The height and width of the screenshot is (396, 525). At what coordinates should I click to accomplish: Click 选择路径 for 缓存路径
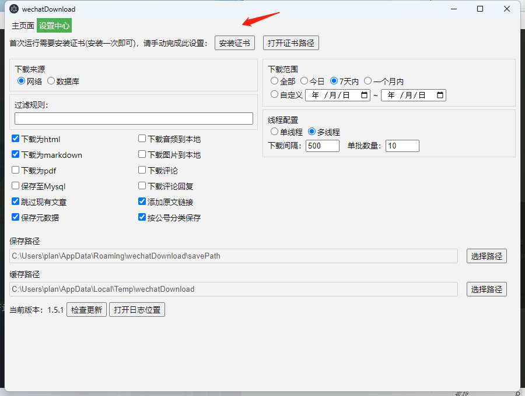(x=487, y=289)
